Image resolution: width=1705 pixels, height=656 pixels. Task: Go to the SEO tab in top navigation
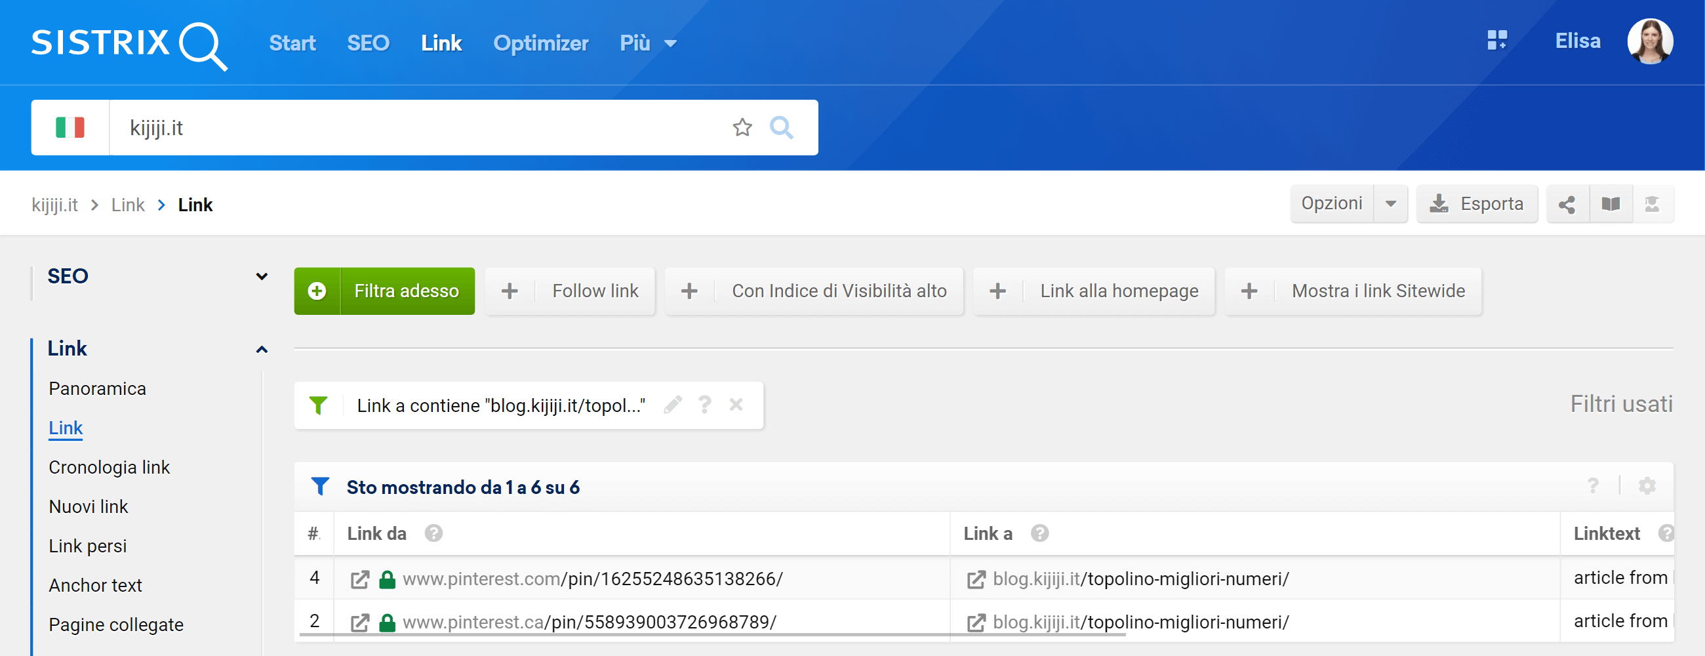368,44
